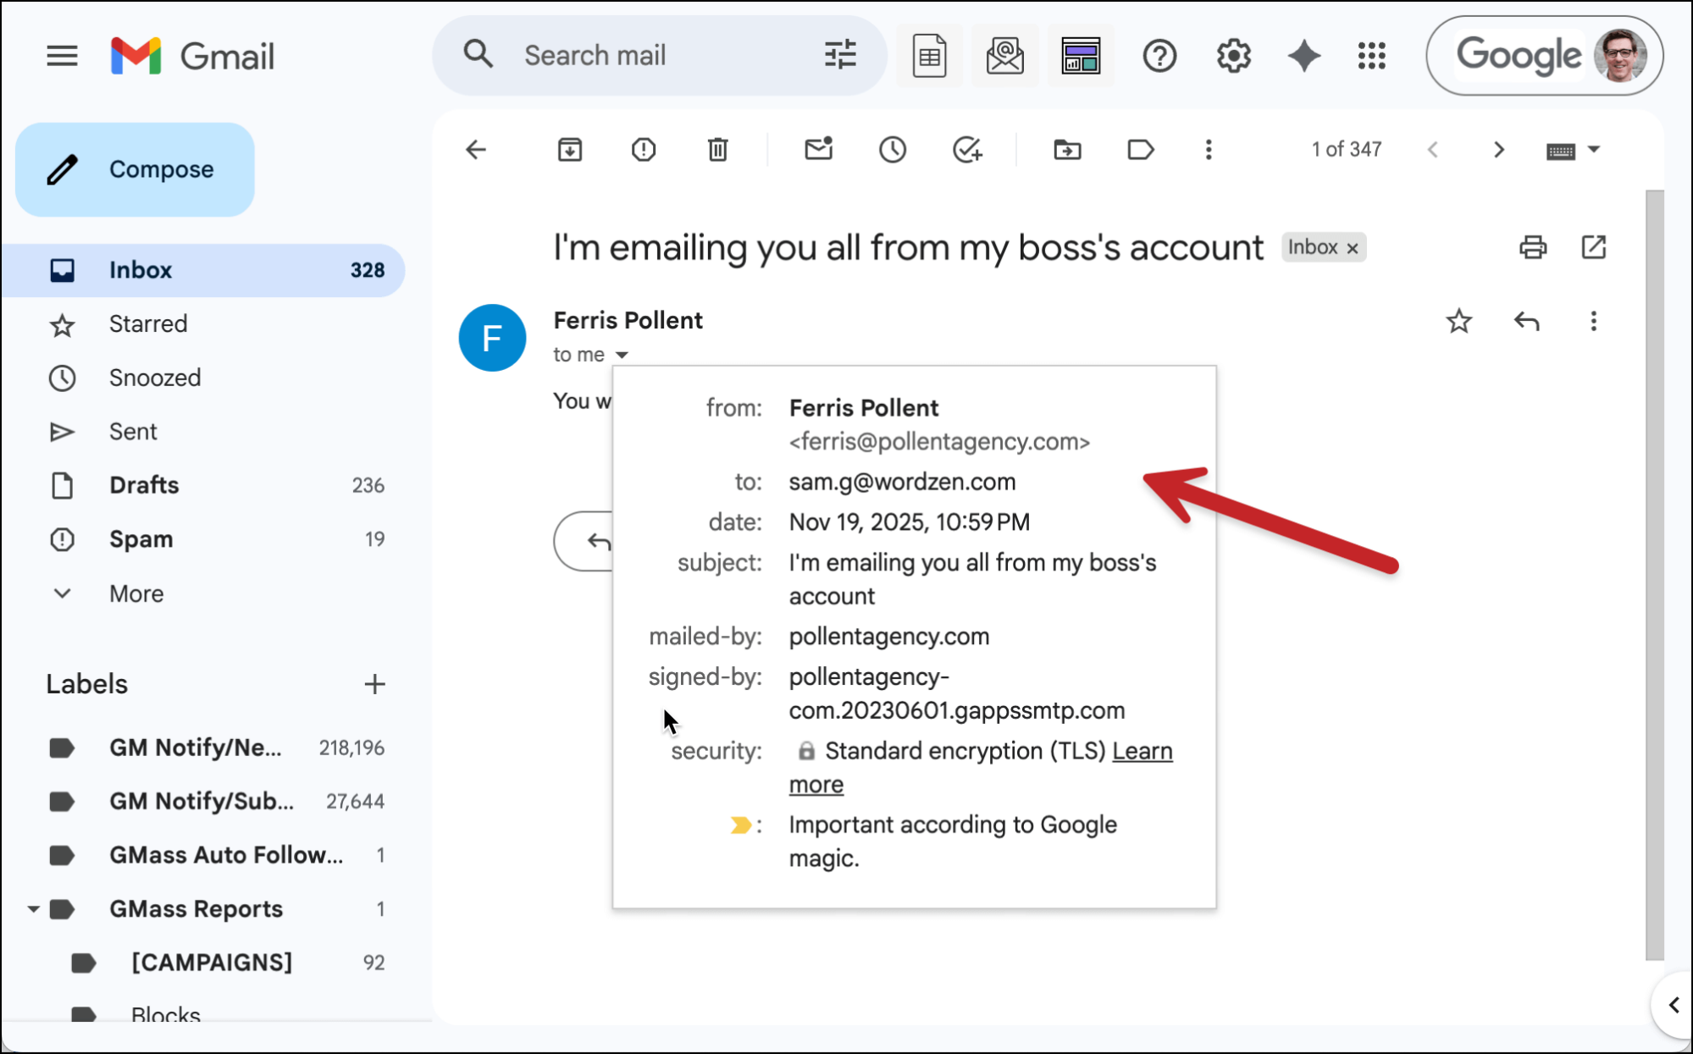The height and width of the screenshot is (1054, 1693).
Task: Expand the More item in sidebar
Action: coord(136,593)
